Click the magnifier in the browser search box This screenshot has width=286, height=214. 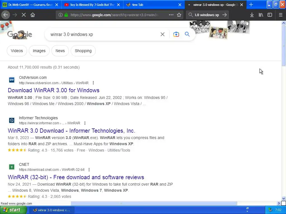pyautogui.click(x=190, y=15)
